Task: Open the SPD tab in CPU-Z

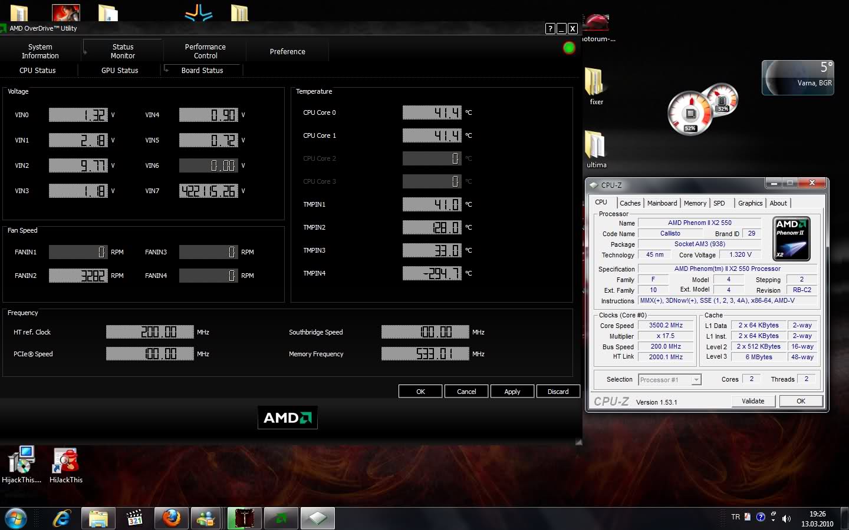Action: [719, 203]
